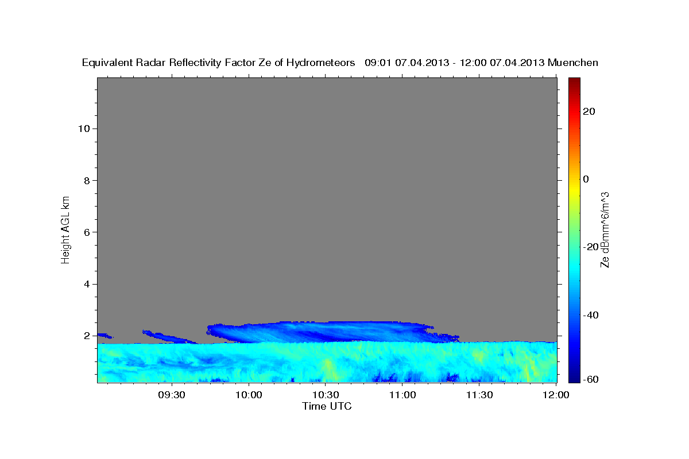Select the 'Ze dBmm^6/m^3' colorbar label
This screenshot has height=459, width=689.
(x=604, y=229)
